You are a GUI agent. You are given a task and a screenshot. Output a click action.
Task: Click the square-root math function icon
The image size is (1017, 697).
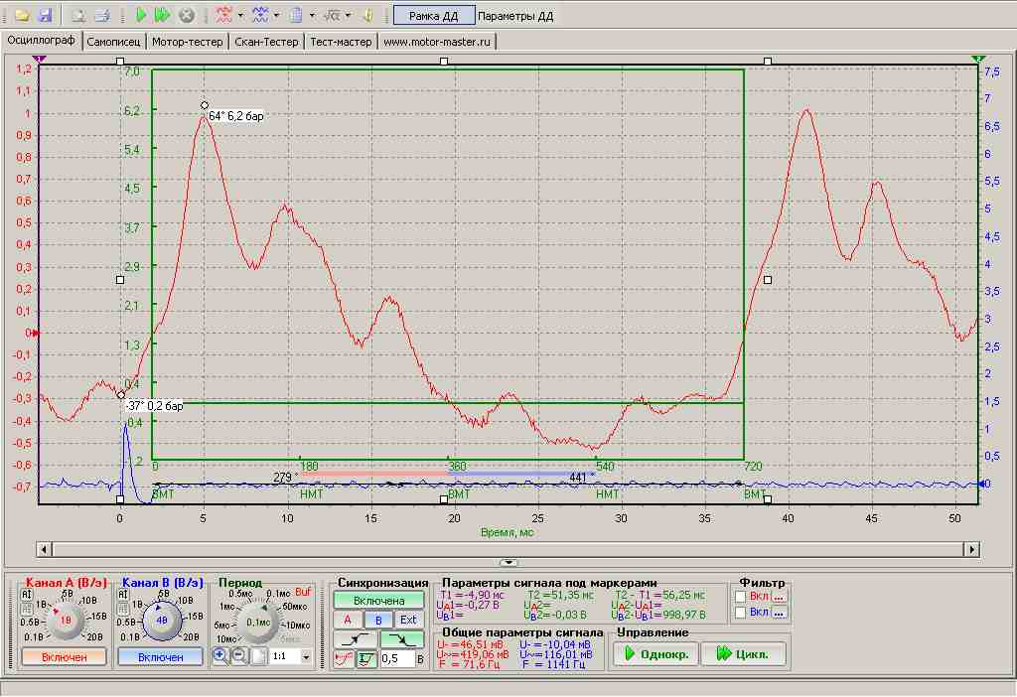pos(332,15)
